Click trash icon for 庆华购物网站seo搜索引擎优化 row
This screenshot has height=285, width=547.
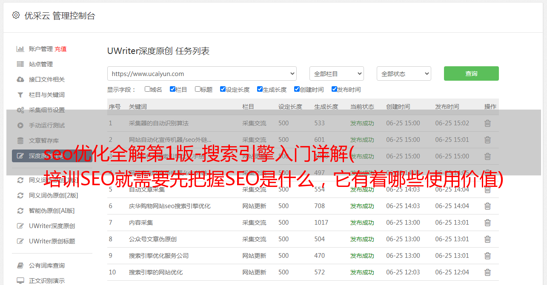pyautogui.click(x=487, y=206)
